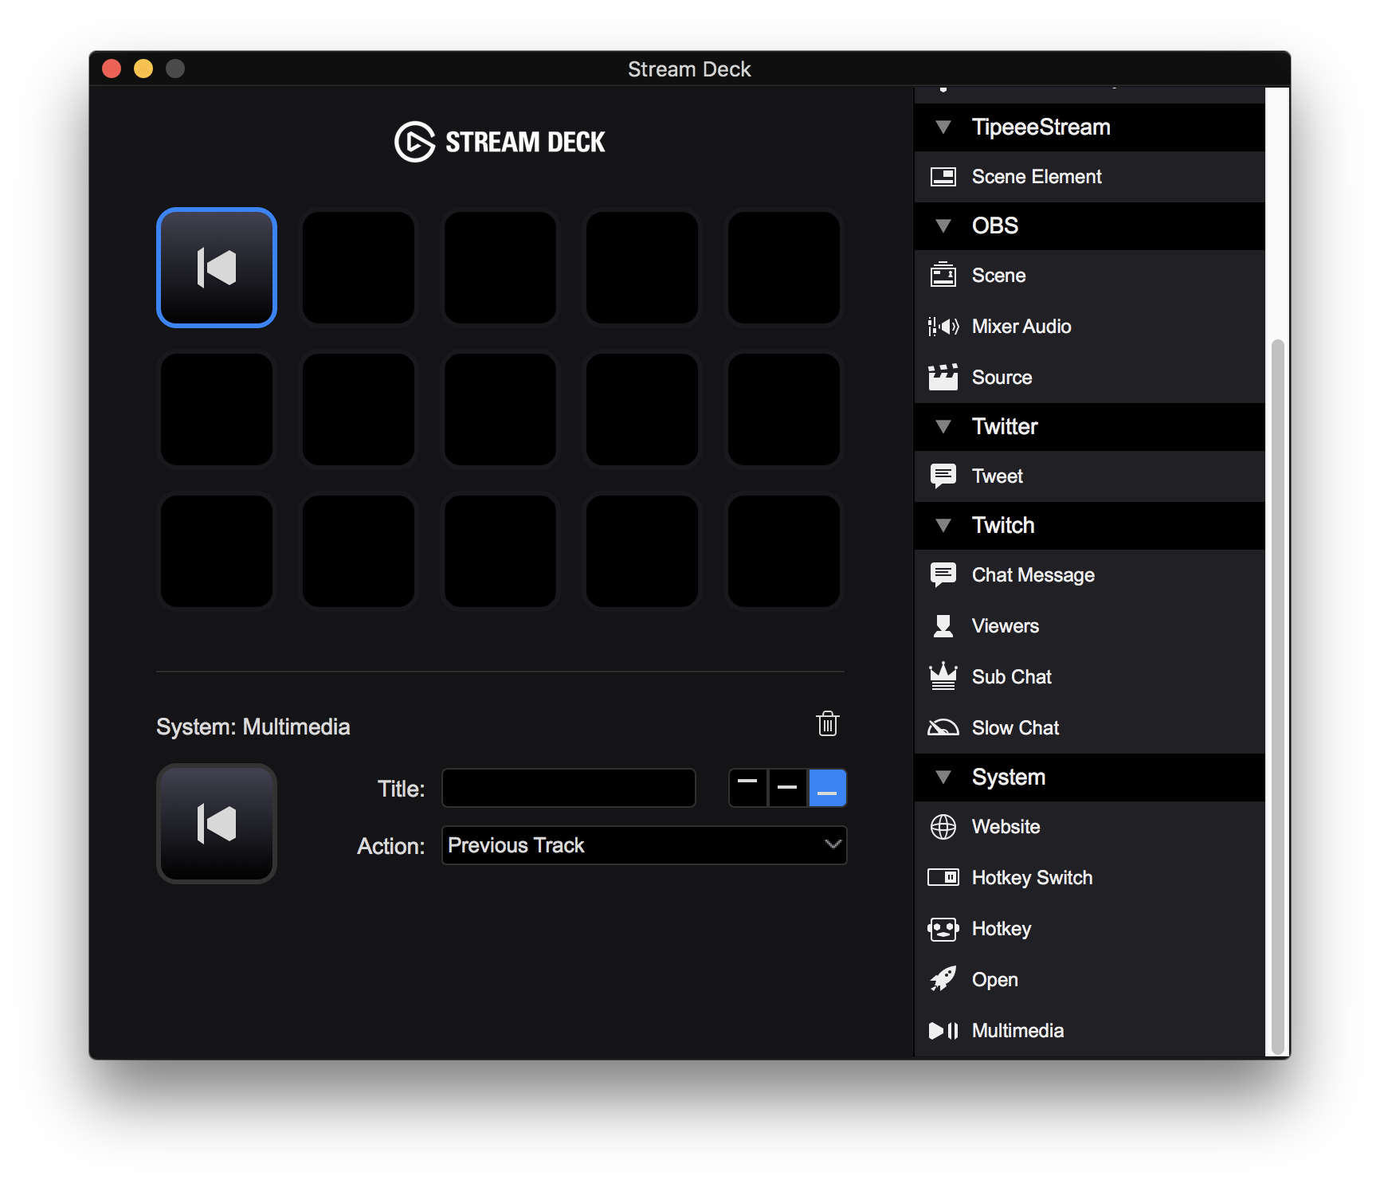Screen dimensions: 1380x1187
Task: Select the Chat Message action label
Action: 1033,575
